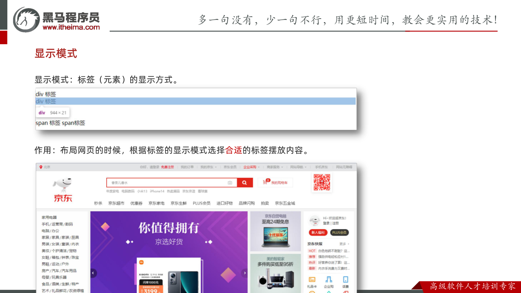Open the 商家服务 dropdown
The height and width of the screenshot is (293, 521).
[274, 167]
